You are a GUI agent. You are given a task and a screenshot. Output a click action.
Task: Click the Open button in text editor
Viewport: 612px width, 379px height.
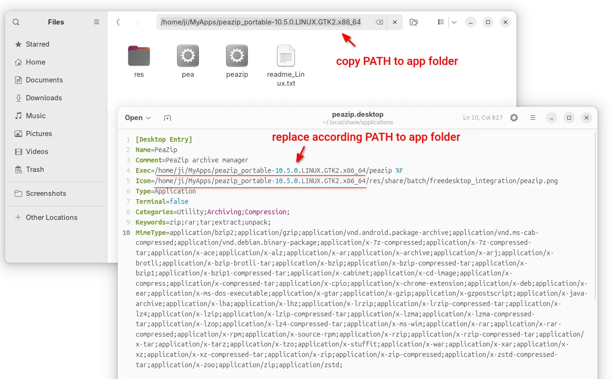pos(138,118)
